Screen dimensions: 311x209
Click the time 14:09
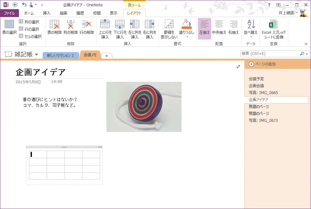[56, 82]
